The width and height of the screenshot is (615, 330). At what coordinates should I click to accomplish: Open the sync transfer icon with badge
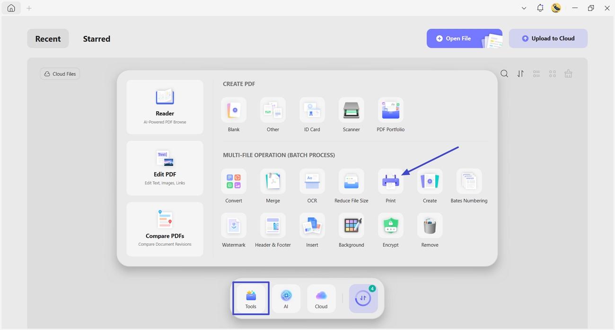pyautogui.click(x=363, y=298)
